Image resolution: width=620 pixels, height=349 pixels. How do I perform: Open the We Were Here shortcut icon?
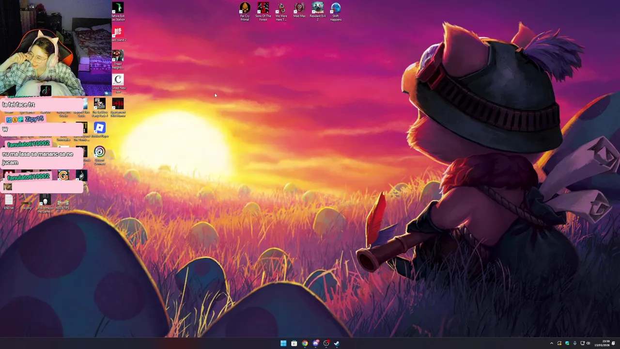click(x=281, y=12)
